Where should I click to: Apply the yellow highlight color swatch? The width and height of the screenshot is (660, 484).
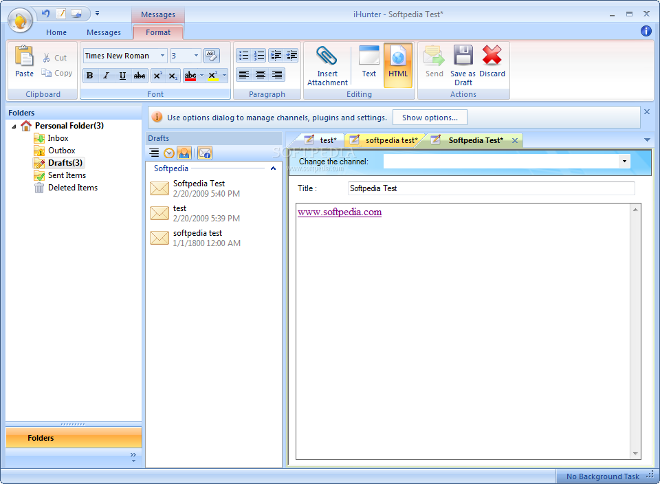point(213,76)
